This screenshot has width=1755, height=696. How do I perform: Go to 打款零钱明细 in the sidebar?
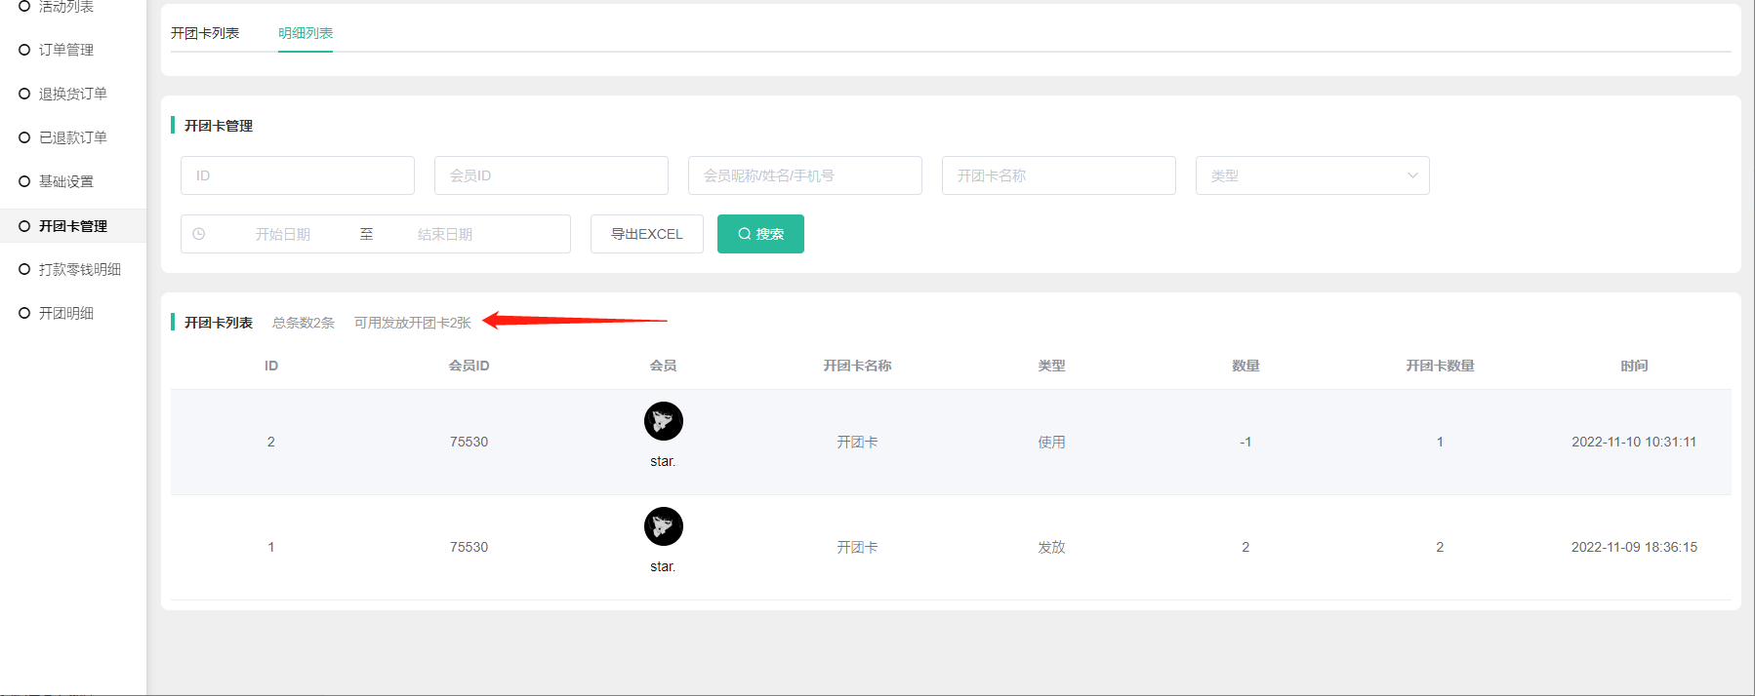pyautogui.click(x=79, y=269)
